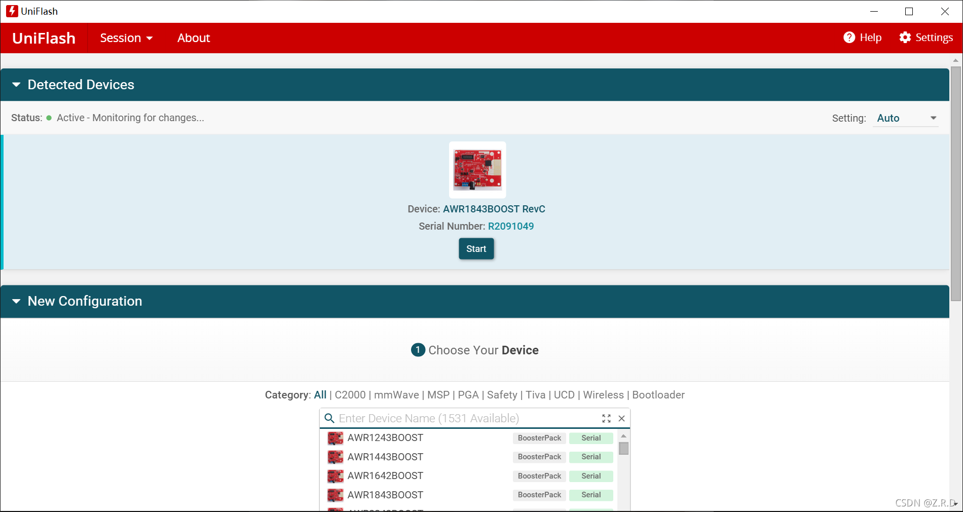
Task: Filter devices by Tiva category
Action: (536, 395)
